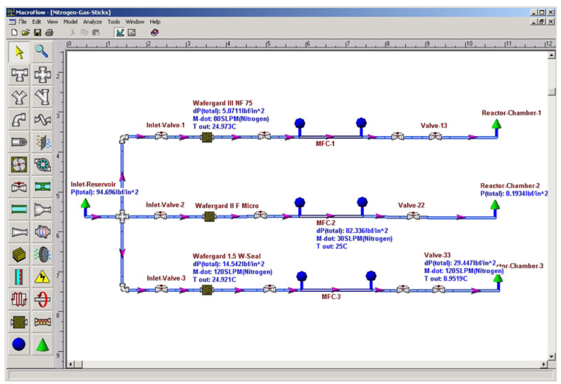Open the Tools menu
The image size is (561, 384).
(x=114, y=22)
